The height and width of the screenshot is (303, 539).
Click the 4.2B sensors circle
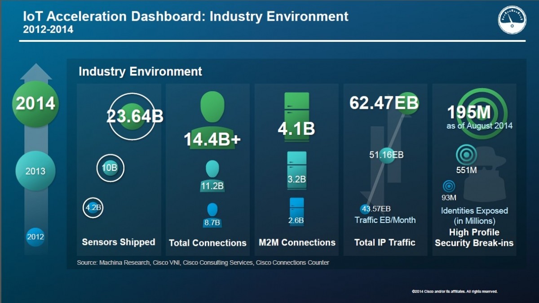pos(93,208)
